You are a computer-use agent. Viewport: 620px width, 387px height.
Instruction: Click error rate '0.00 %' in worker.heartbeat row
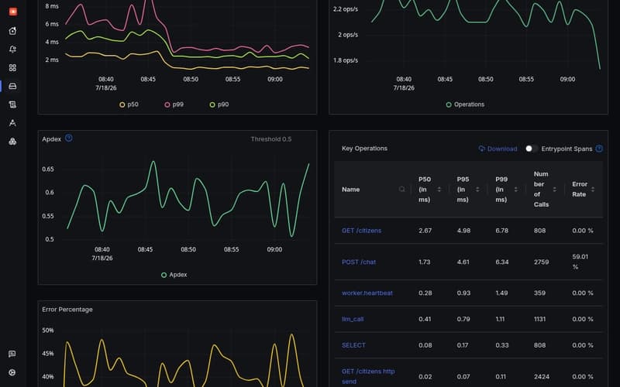click(583, 293)
